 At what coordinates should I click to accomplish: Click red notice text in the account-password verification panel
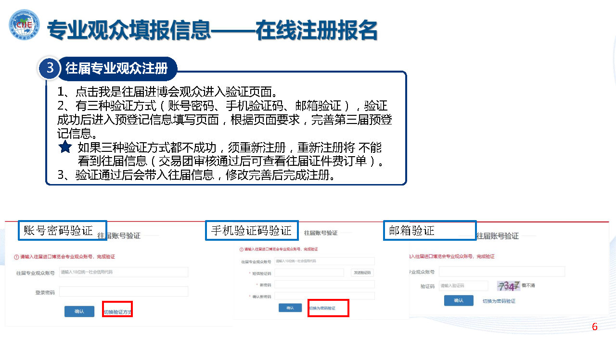tap(67, 257)
